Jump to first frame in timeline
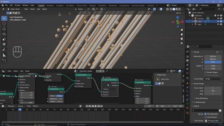The height and width of the screenshot is (126, 224). pyautogui.click(x=87, y=106)
